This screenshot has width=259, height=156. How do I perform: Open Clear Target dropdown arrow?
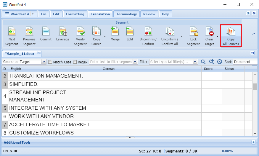pos(218,36)
